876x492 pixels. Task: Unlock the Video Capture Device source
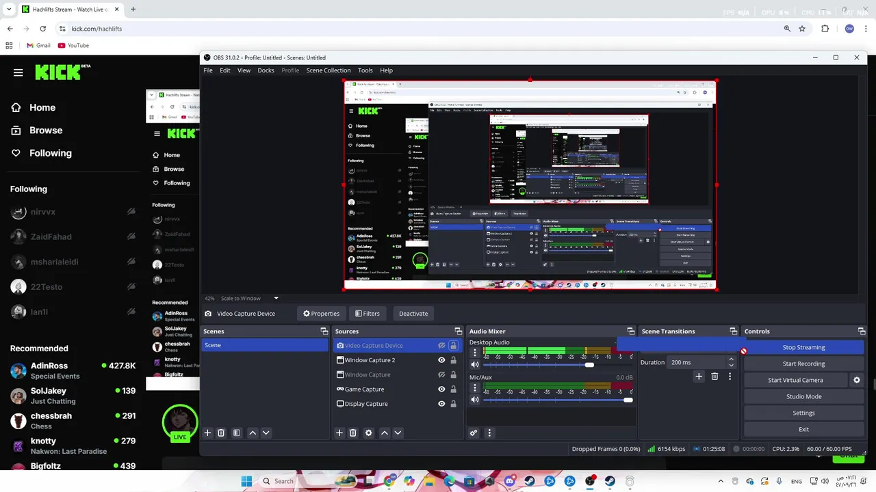pos(453,346)
